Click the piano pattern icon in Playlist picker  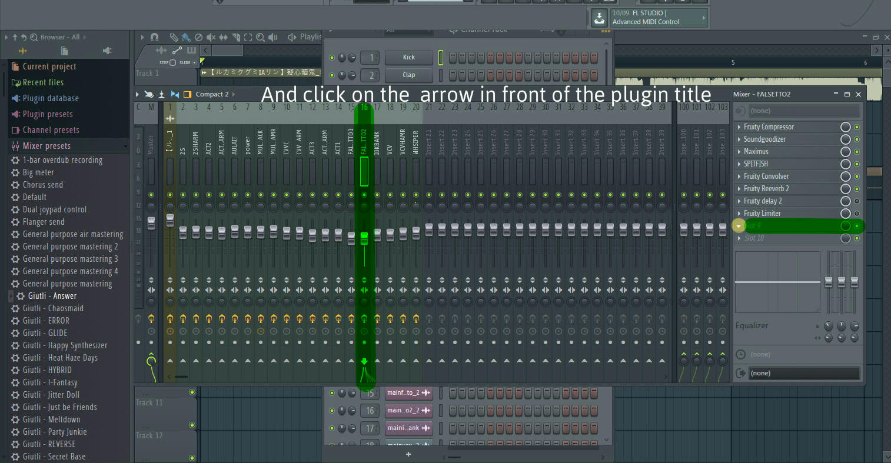(x=191, y=51)
